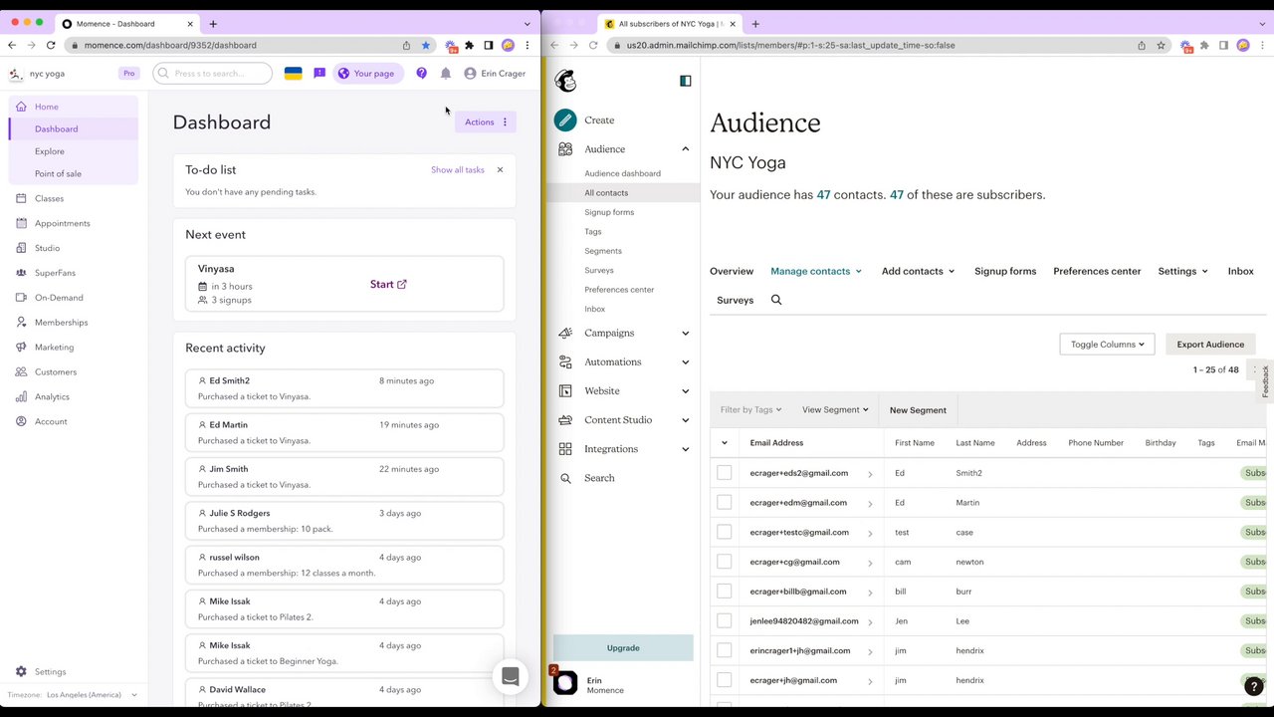
Task: Open the Manage contacts dropdown
Action: (x=816, y=271)
